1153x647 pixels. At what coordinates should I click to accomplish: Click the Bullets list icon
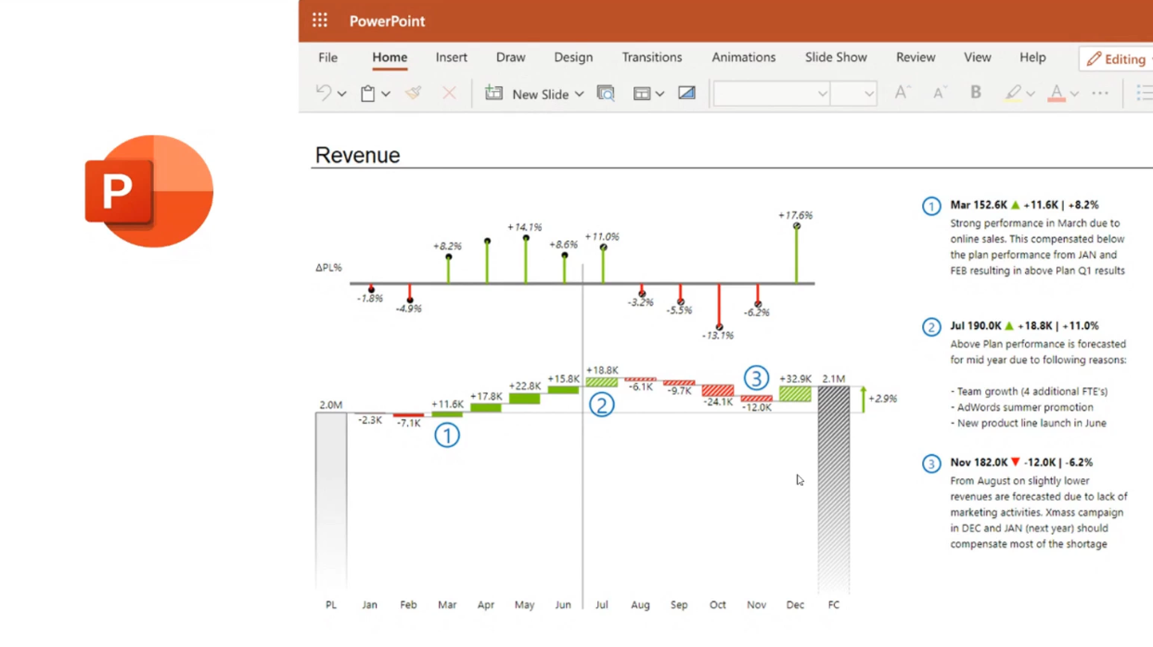click(1145, 93)
